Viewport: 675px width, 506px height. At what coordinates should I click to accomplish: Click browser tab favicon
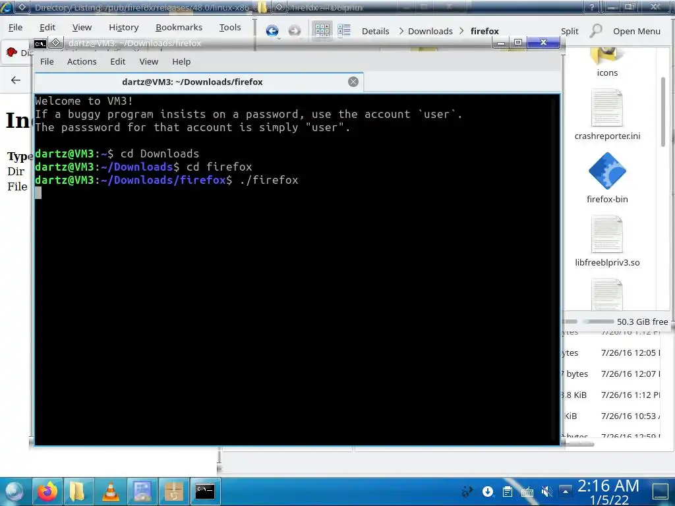(x=12, y=52)
